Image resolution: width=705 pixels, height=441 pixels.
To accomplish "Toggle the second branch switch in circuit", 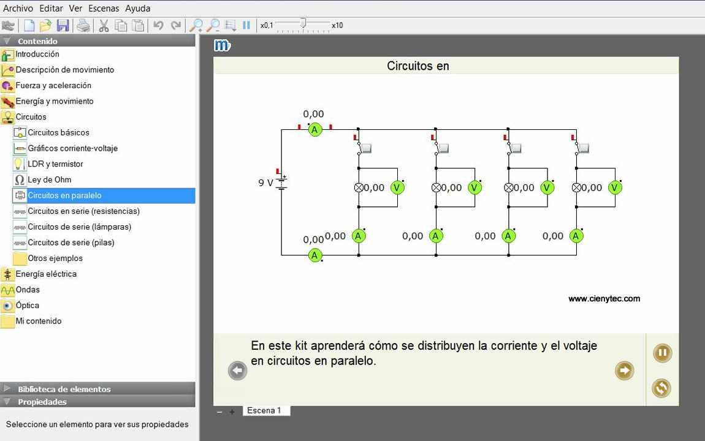I will (x=443, y=148).
